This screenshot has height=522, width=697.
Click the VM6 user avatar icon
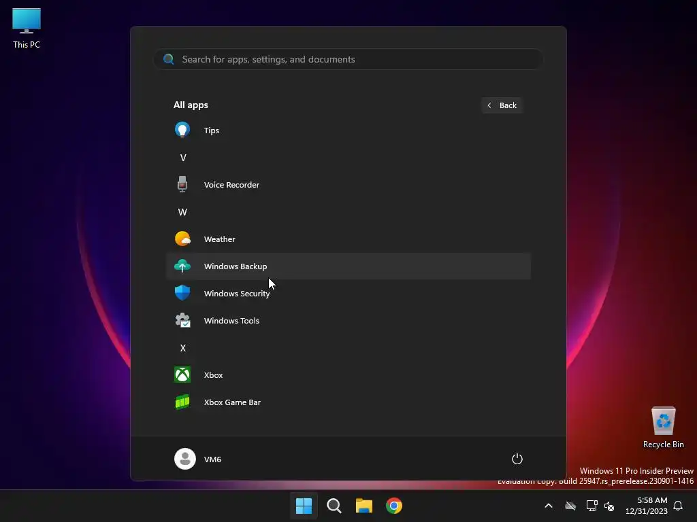click(185, 459)
